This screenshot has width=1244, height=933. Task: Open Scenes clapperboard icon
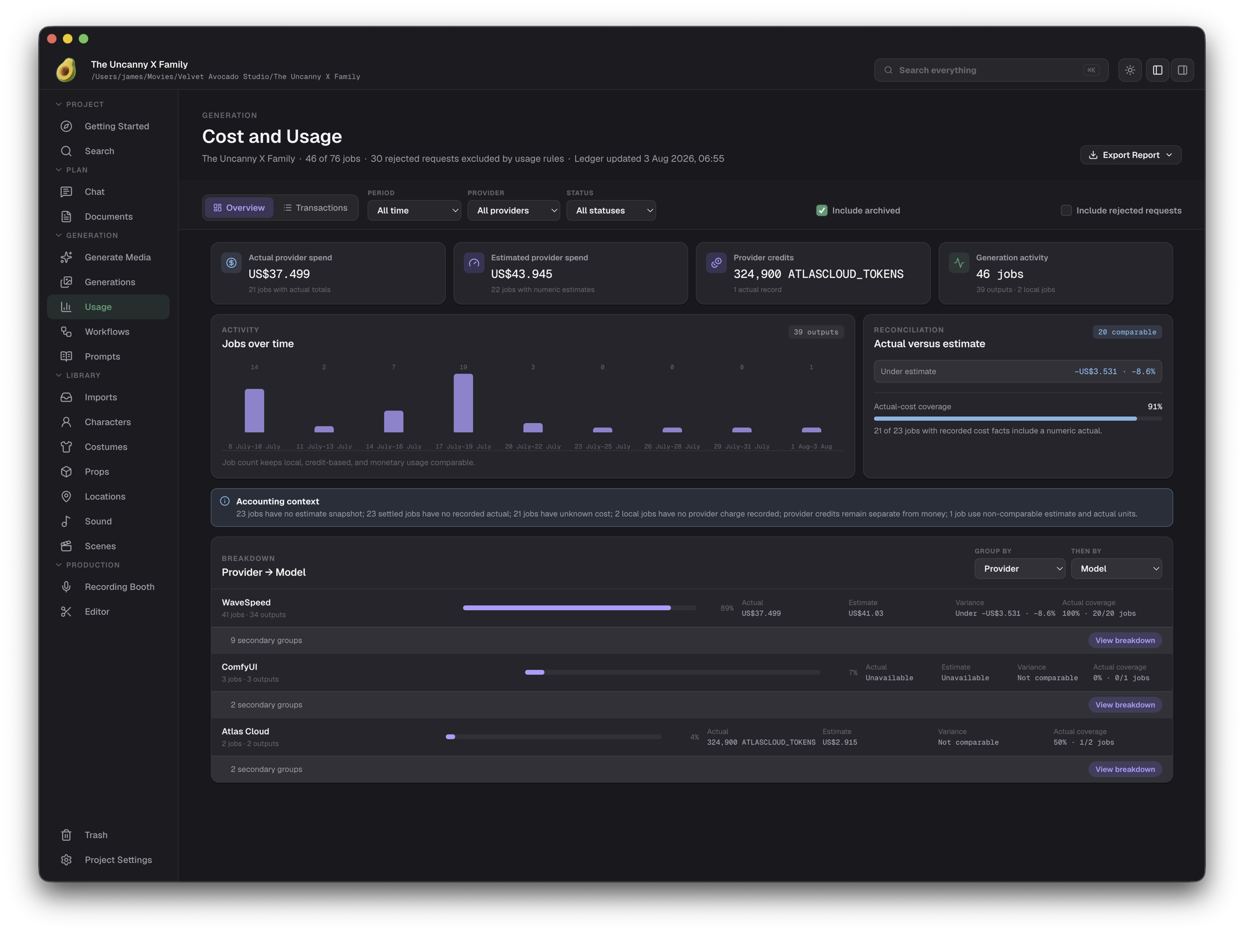66,545
